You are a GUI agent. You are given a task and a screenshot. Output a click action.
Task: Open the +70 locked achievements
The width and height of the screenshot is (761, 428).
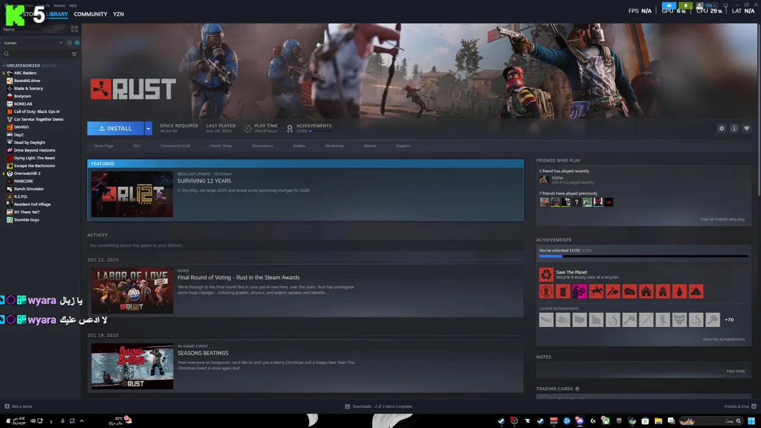click(x=729, y=320)
